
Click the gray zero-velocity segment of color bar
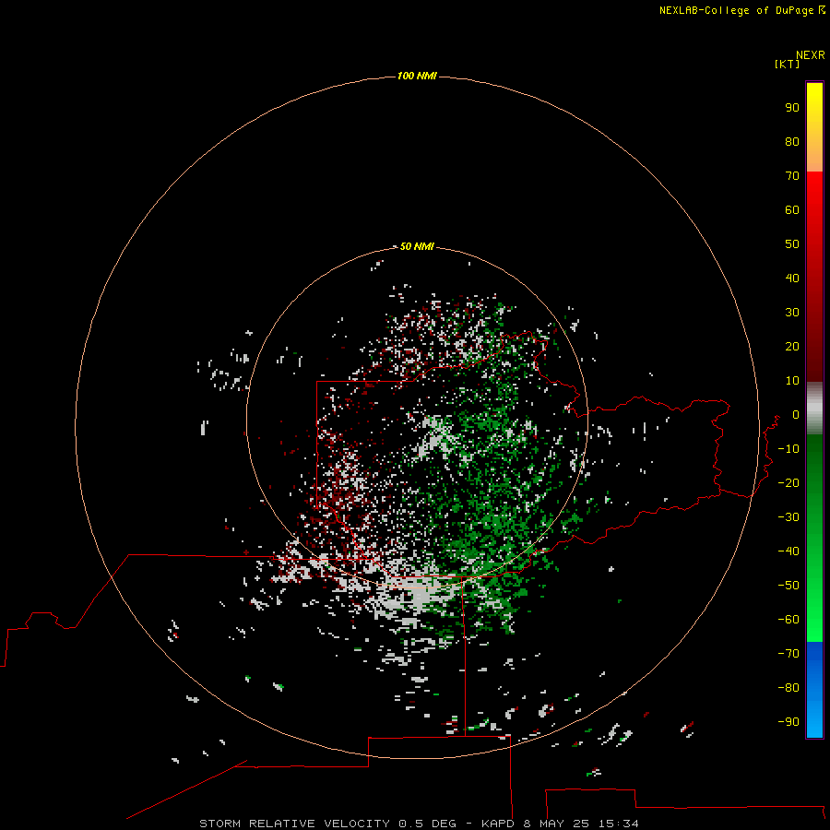(814, 409)
